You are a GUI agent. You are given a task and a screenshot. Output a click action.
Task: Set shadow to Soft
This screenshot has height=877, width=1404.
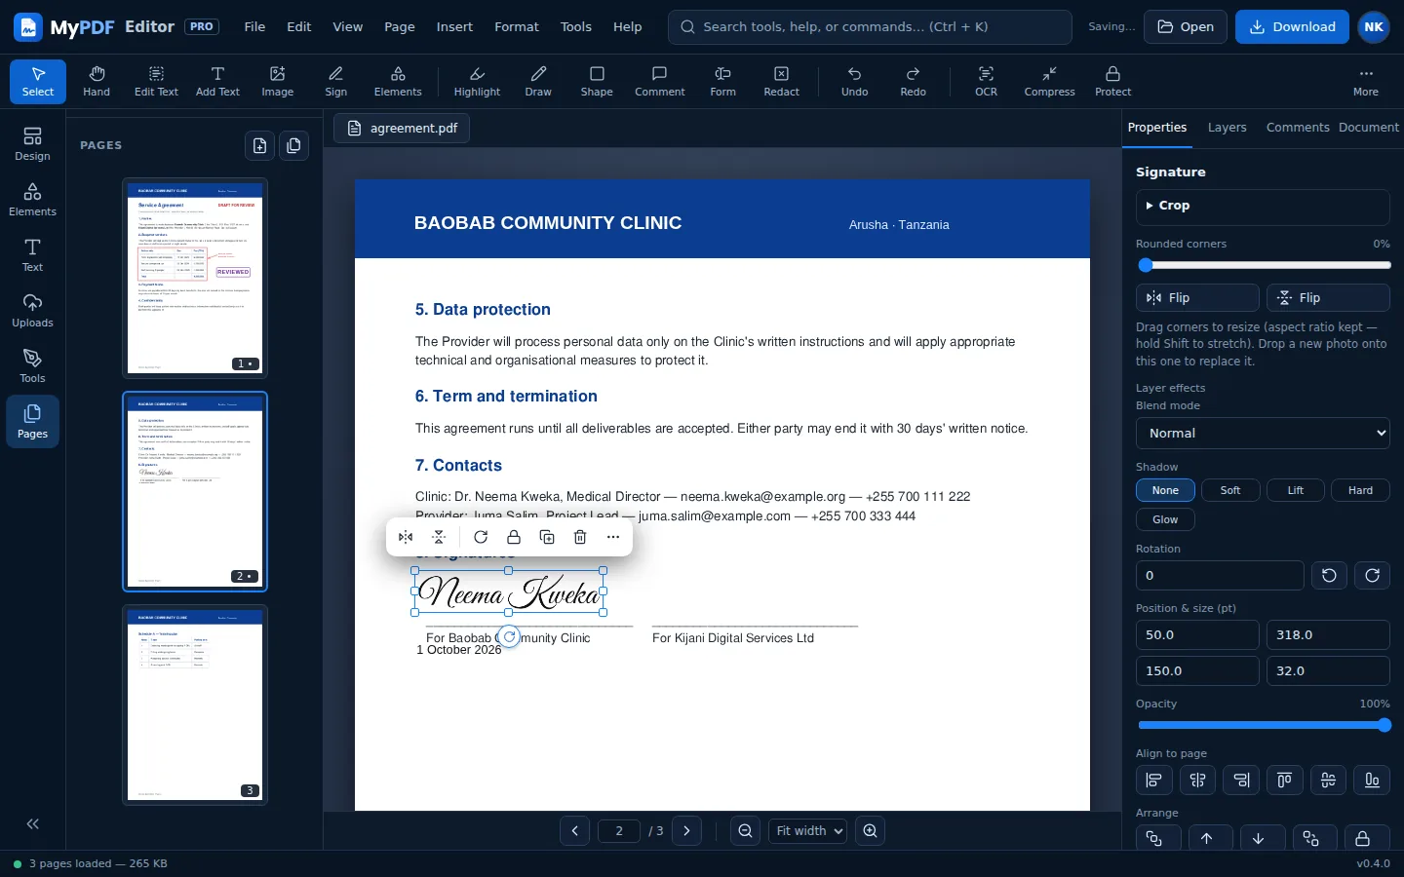(x=1230, y=490)
